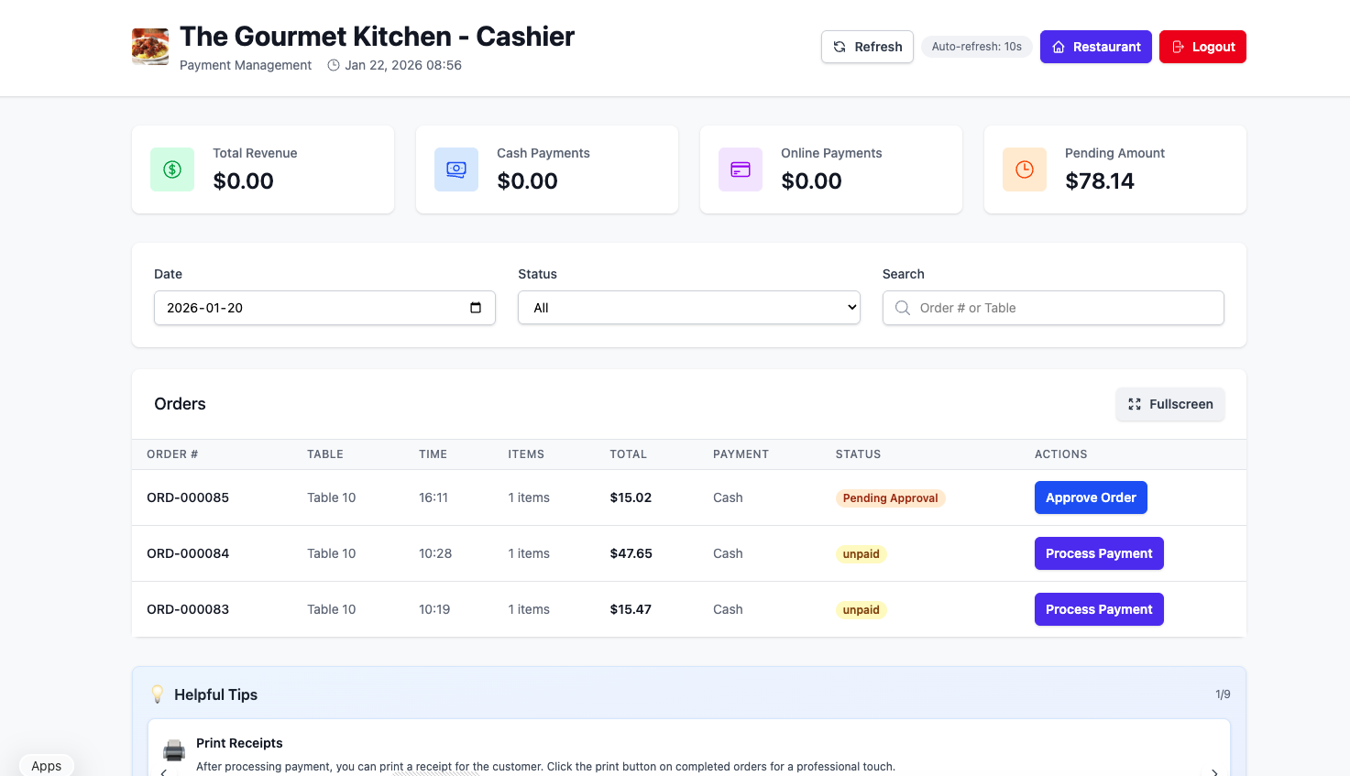1350x776 pixels.
Task: Click the restaurant logo thumbnail in the header
Action: (x=149, y=46)
